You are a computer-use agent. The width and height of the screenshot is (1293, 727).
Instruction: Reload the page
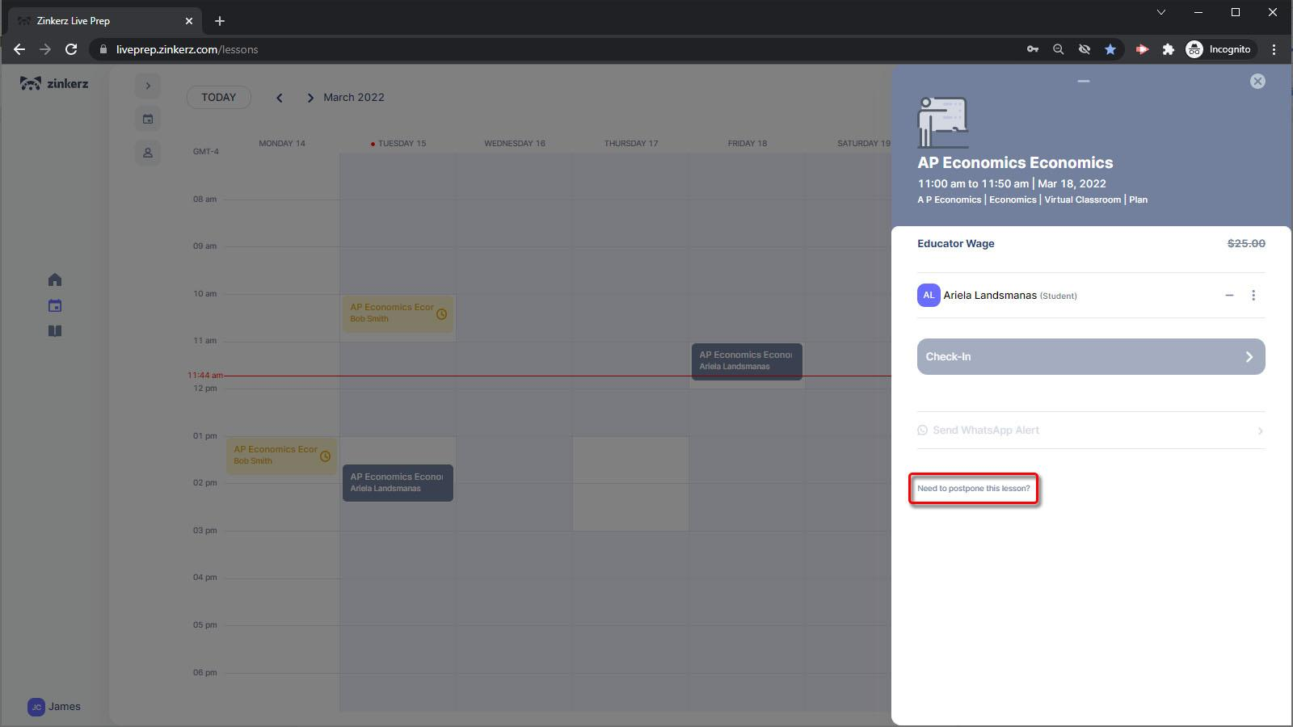click(x=71, y=49)
